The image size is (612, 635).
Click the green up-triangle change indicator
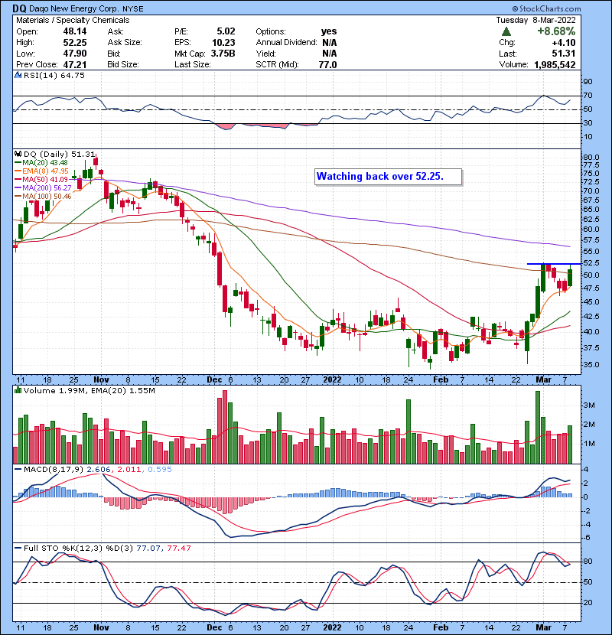506,31
